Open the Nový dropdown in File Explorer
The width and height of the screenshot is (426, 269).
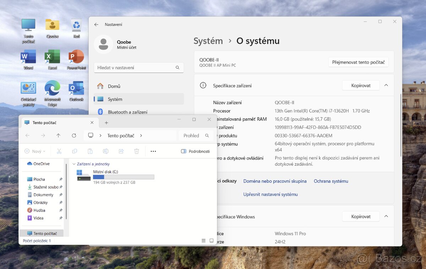pyautogui.click(x=35, y=151)
